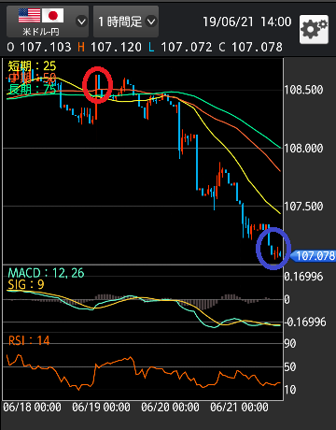Click the 06/19 00:00 time axis label
The image size is (336, 430).
(x=101, y=407)
